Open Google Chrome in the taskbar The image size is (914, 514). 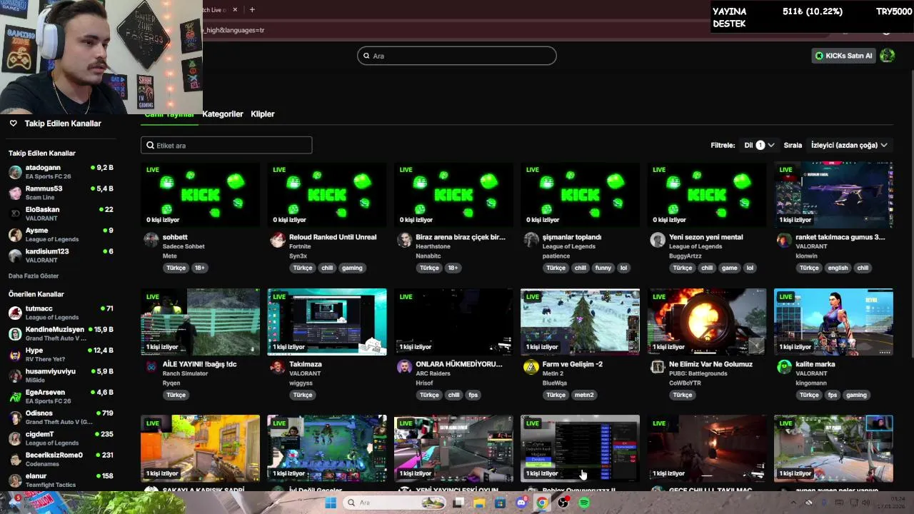pos(542,503)
